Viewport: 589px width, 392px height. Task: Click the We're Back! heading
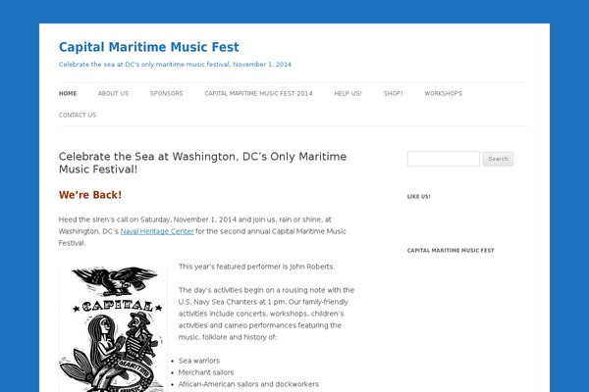coord(90,195)
